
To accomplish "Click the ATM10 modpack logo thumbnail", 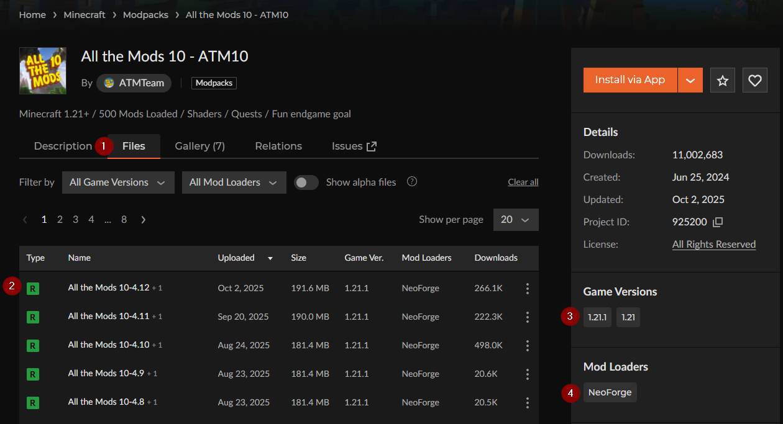I will coord(43,71).
